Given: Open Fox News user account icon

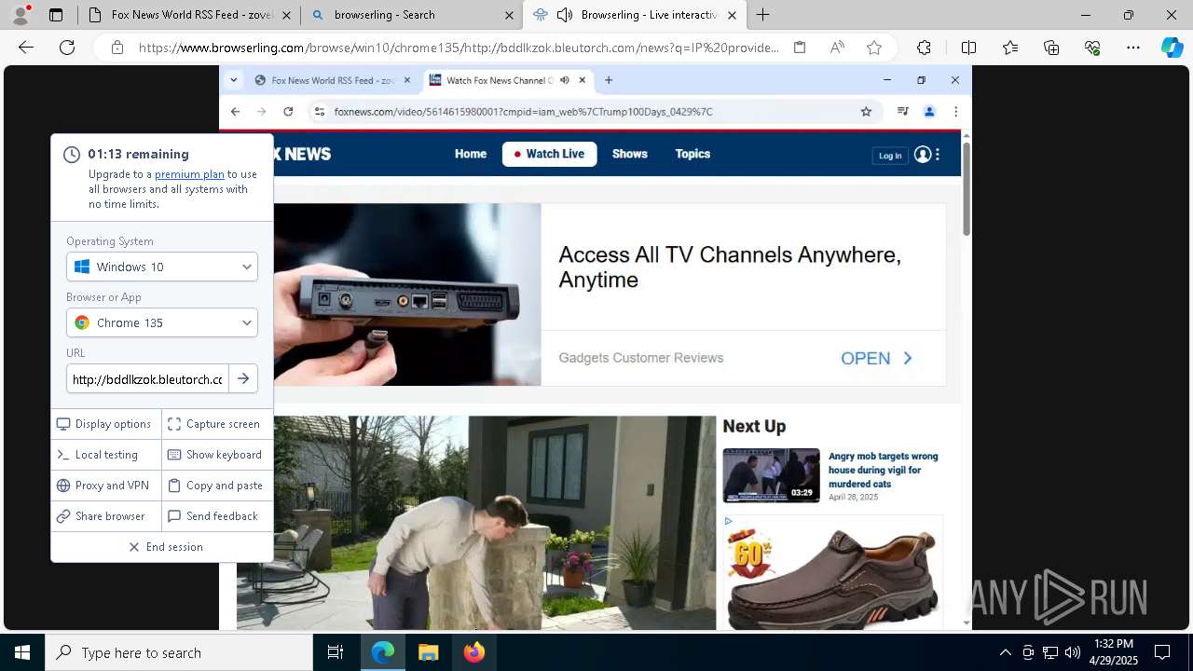Looking at the screenshot, I should pos(923,155).
